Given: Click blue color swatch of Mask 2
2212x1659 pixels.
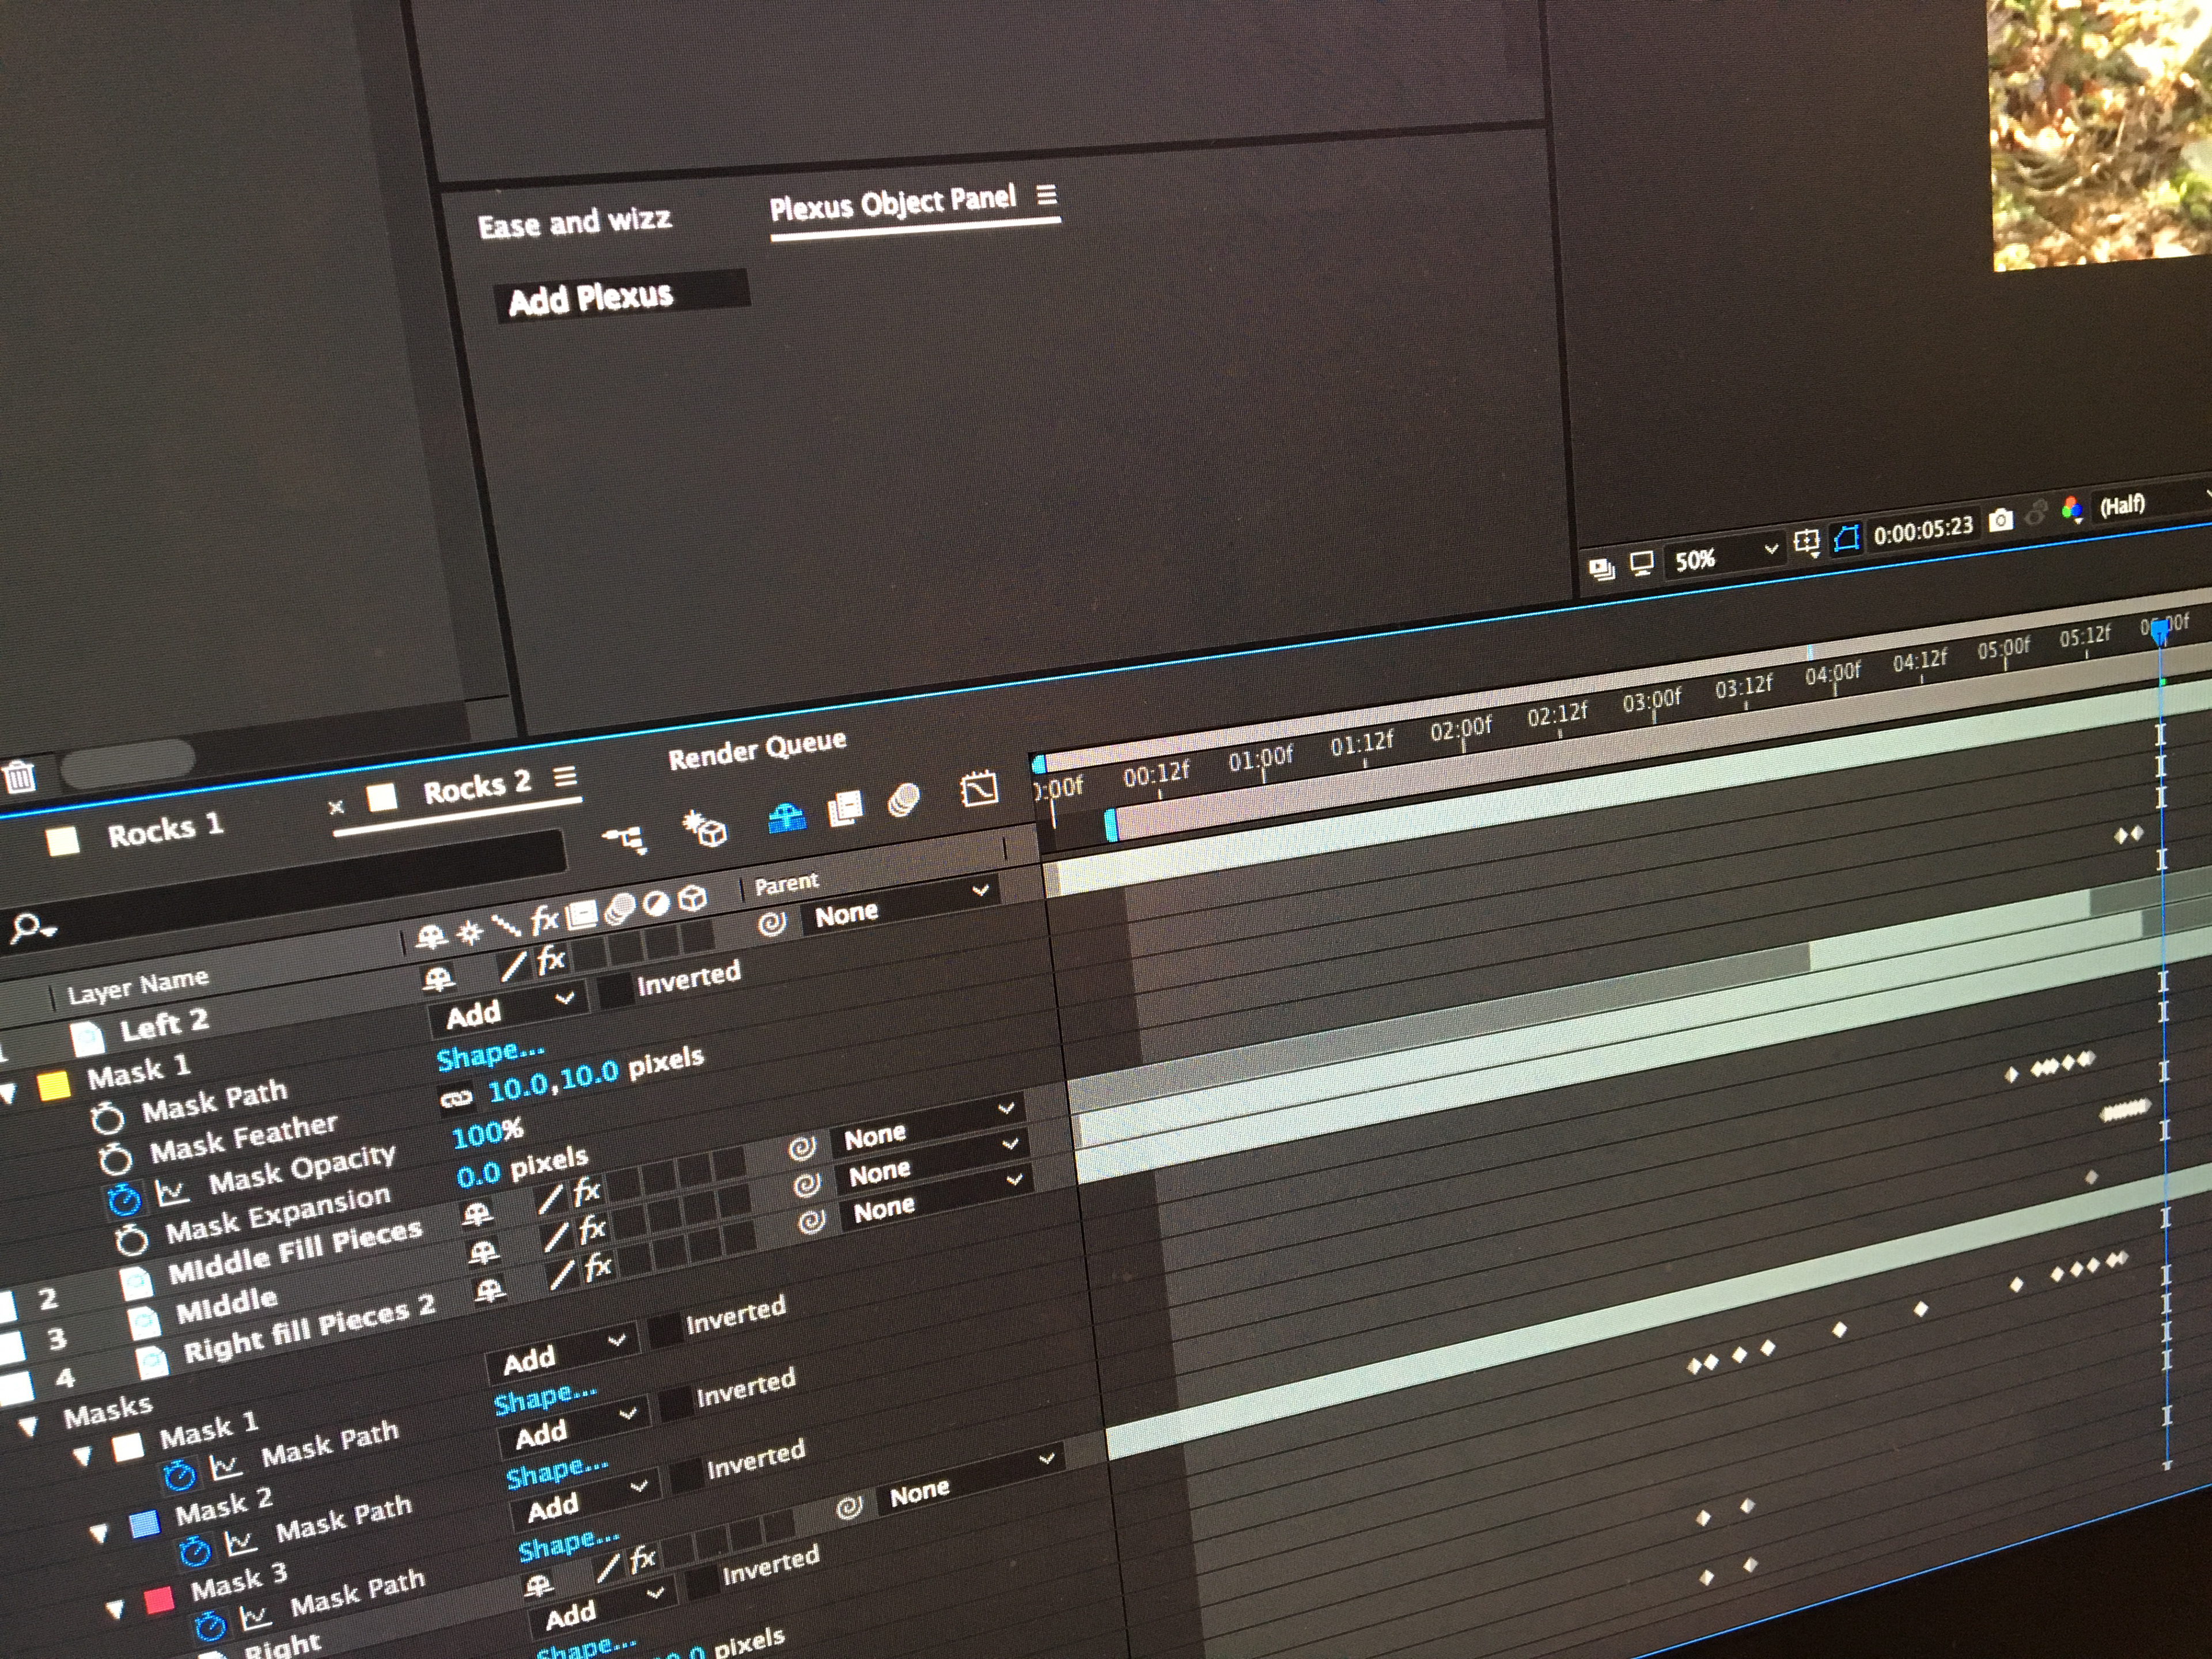Looking at the screenshot, I should click(144, 1524).
